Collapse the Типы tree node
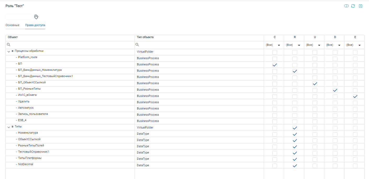This screenshot has width=369, height=179. (x=9, y=127)
